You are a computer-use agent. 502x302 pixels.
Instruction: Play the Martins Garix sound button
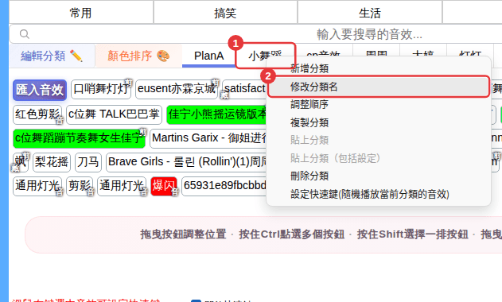(208, 138)
